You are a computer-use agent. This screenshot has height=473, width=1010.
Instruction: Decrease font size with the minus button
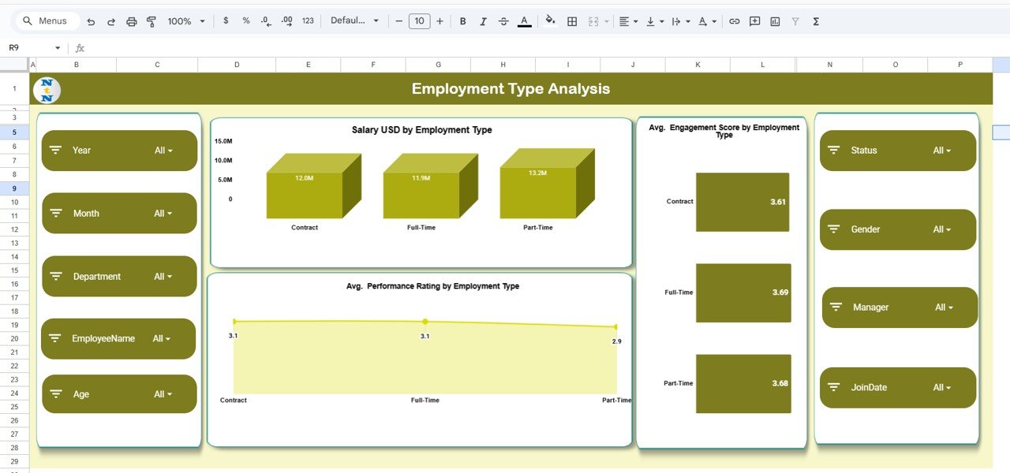pos(399,20)
